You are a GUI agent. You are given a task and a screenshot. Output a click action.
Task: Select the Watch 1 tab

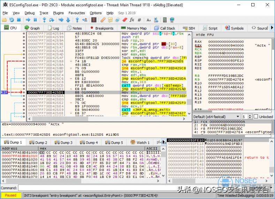pos(140,142)
